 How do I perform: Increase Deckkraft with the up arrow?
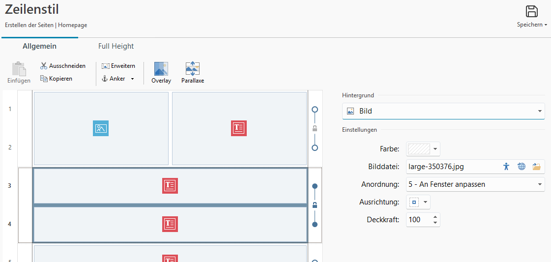pyautogui.click(x=435, y=217)
